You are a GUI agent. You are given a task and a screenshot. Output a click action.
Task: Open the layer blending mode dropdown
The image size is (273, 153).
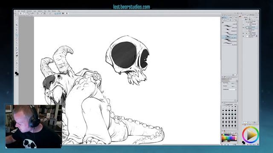[247, 17]
